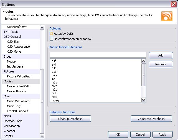Enable the Autoplay DVDs checkbox
Screen dimensions: 178x140
click(x=52, y=34)
